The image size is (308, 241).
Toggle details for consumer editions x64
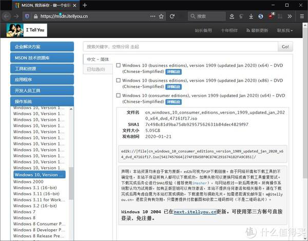click(x=174, y=102)
